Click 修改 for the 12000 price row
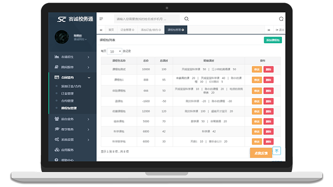This screenshot has height=187, width=333. pos(257,111)
